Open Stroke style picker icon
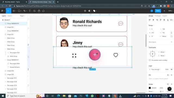174x98 pixels. click(168, 84)
